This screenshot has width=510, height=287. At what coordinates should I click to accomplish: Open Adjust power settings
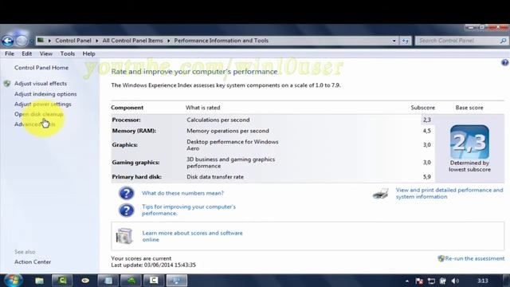tap(42, 104)
